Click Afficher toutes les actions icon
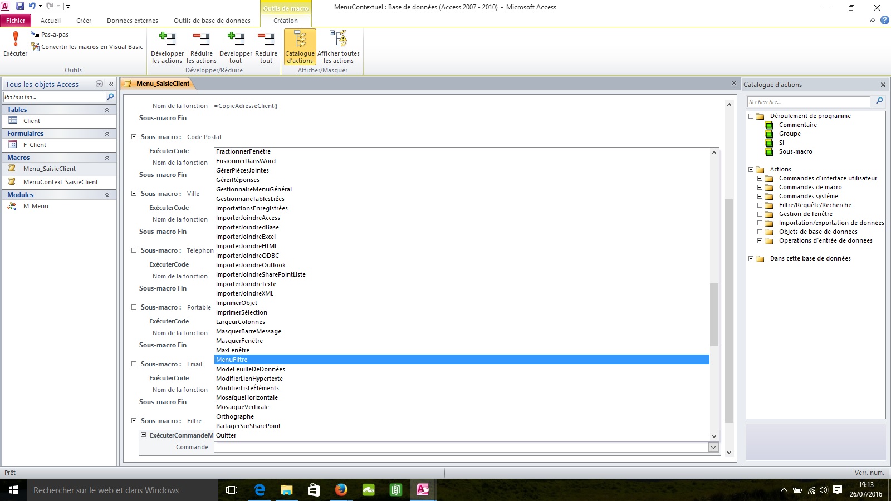Screen dimensions: 891x501 click(339, 47)
